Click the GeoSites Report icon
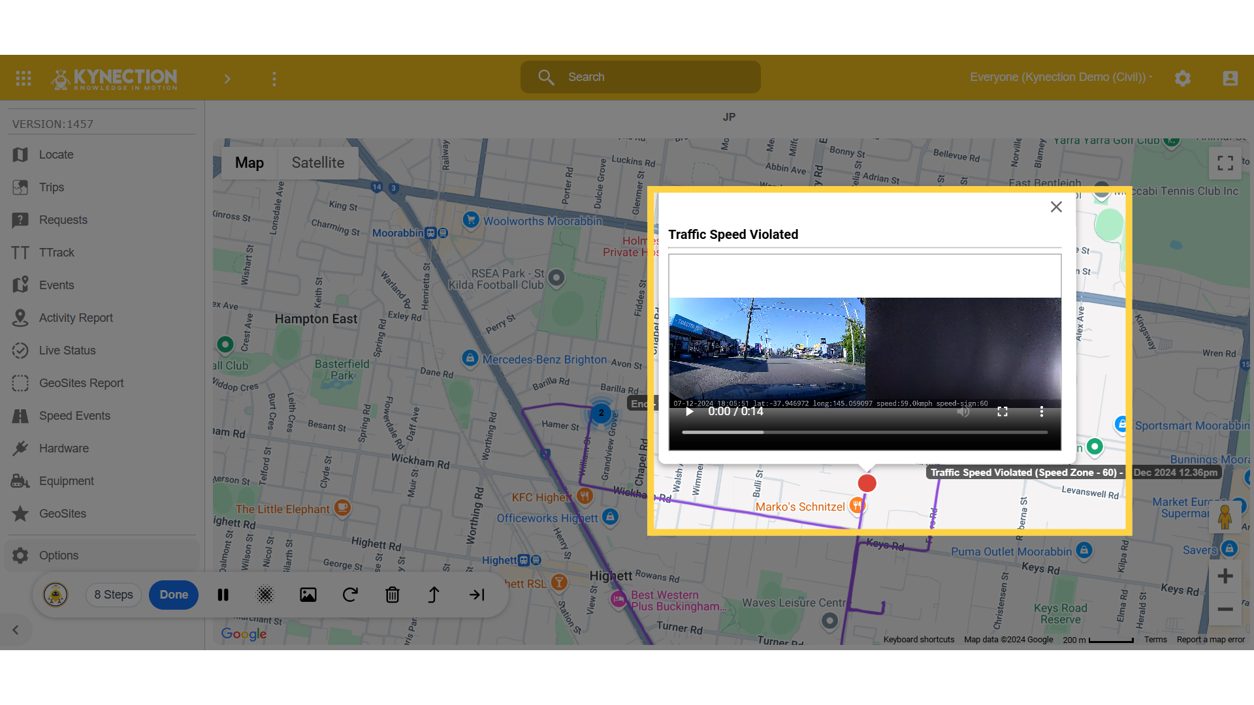 click(20, 383)
